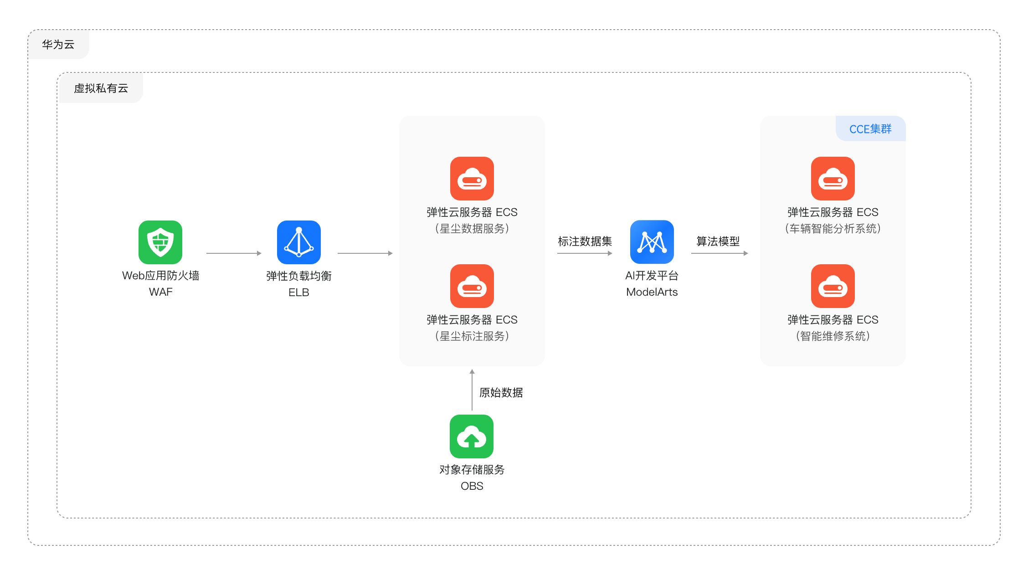Select the blue ELB load balancer icon
This screenshot has height=575, width=1028.
pos(298,242)
